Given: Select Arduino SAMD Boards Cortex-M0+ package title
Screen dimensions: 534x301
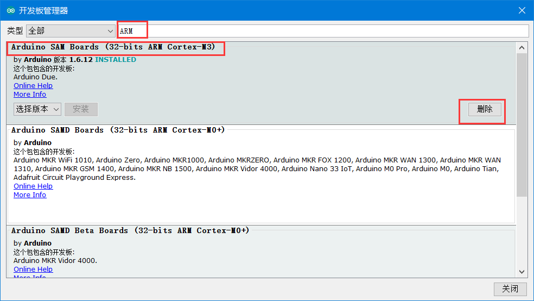Looking at the screenshot, I should (118, 130).
